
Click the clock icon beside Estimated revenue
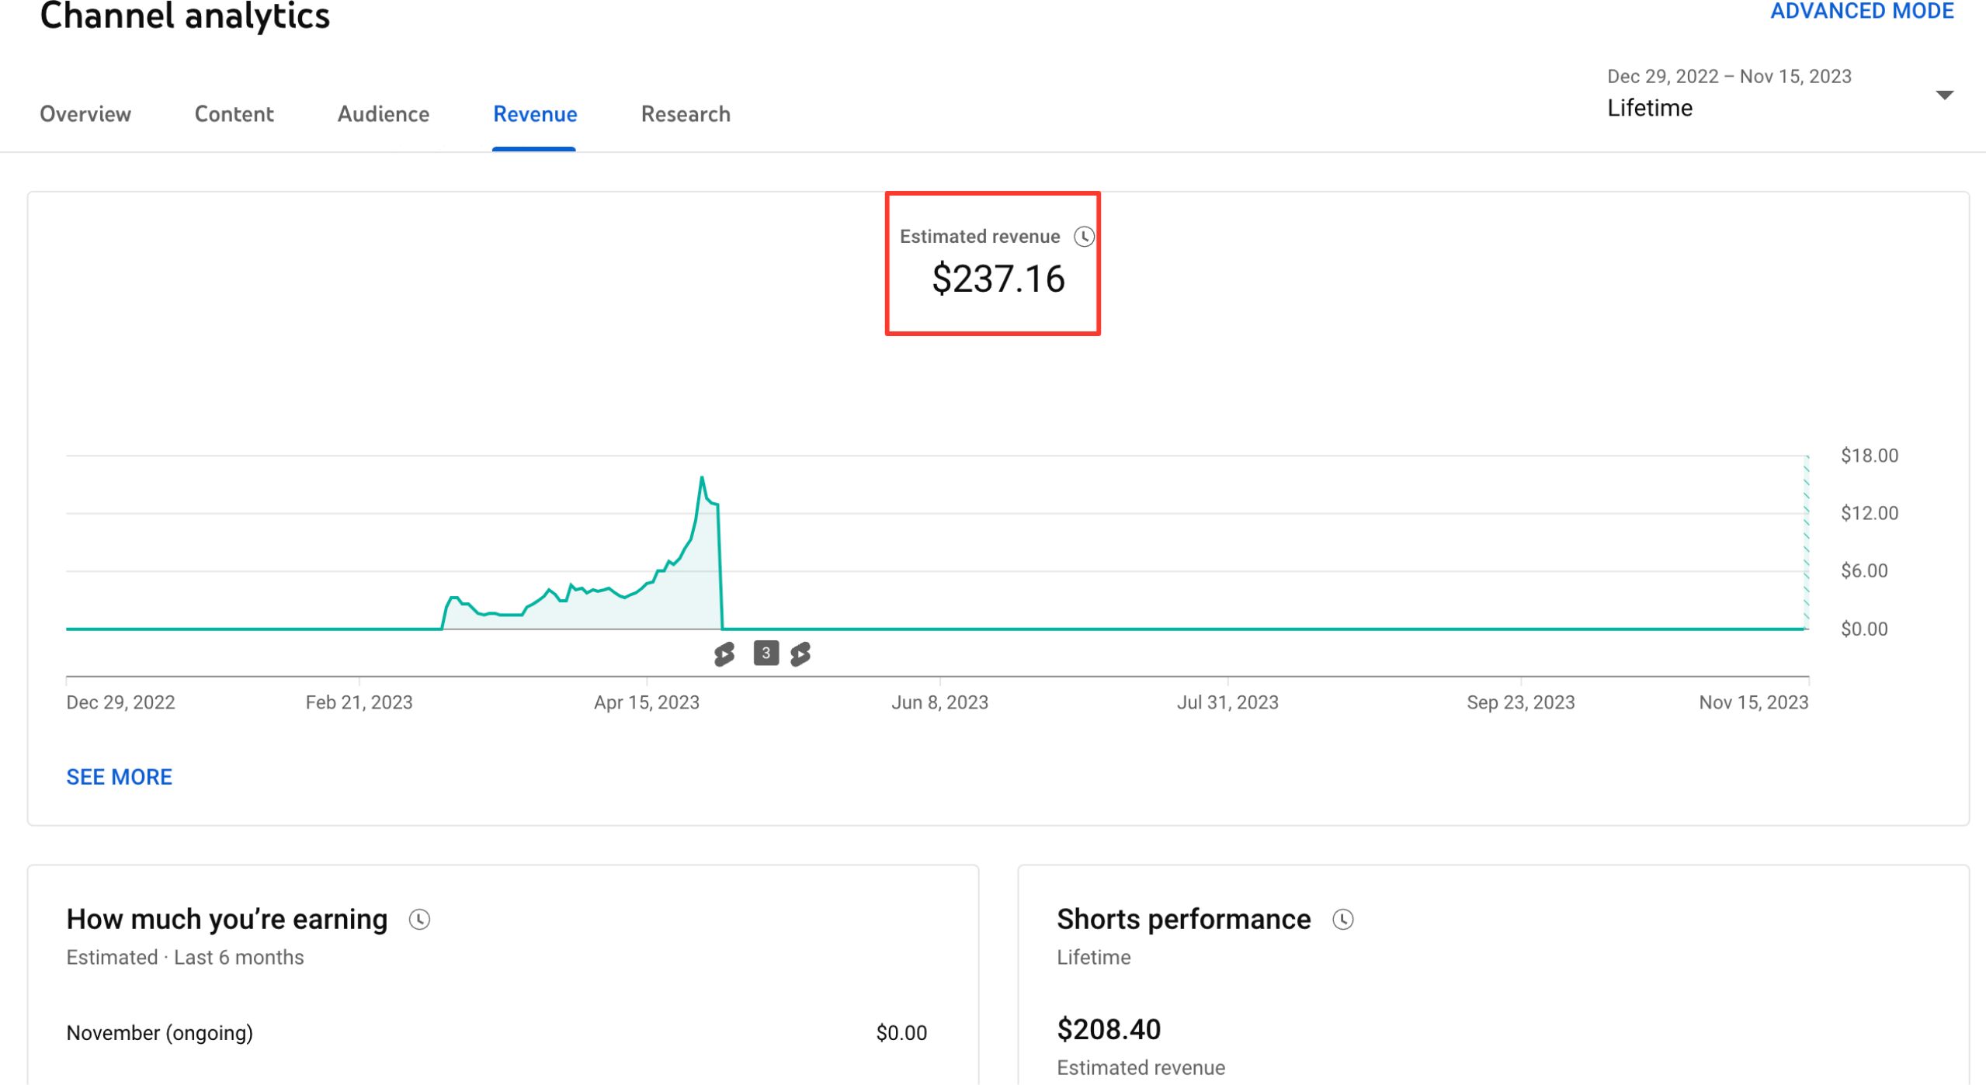(x=1084, y=237)
